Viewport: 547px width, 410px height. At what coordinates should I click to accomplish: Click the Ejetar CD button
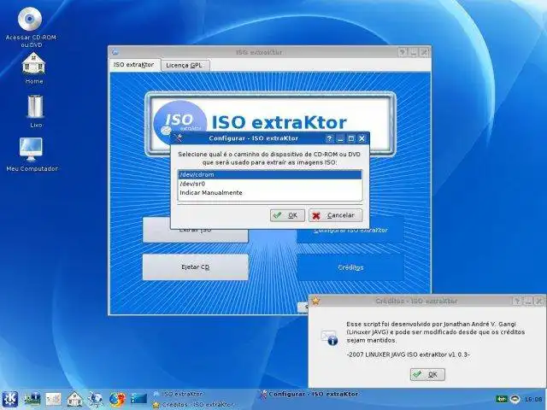[196, 267]
